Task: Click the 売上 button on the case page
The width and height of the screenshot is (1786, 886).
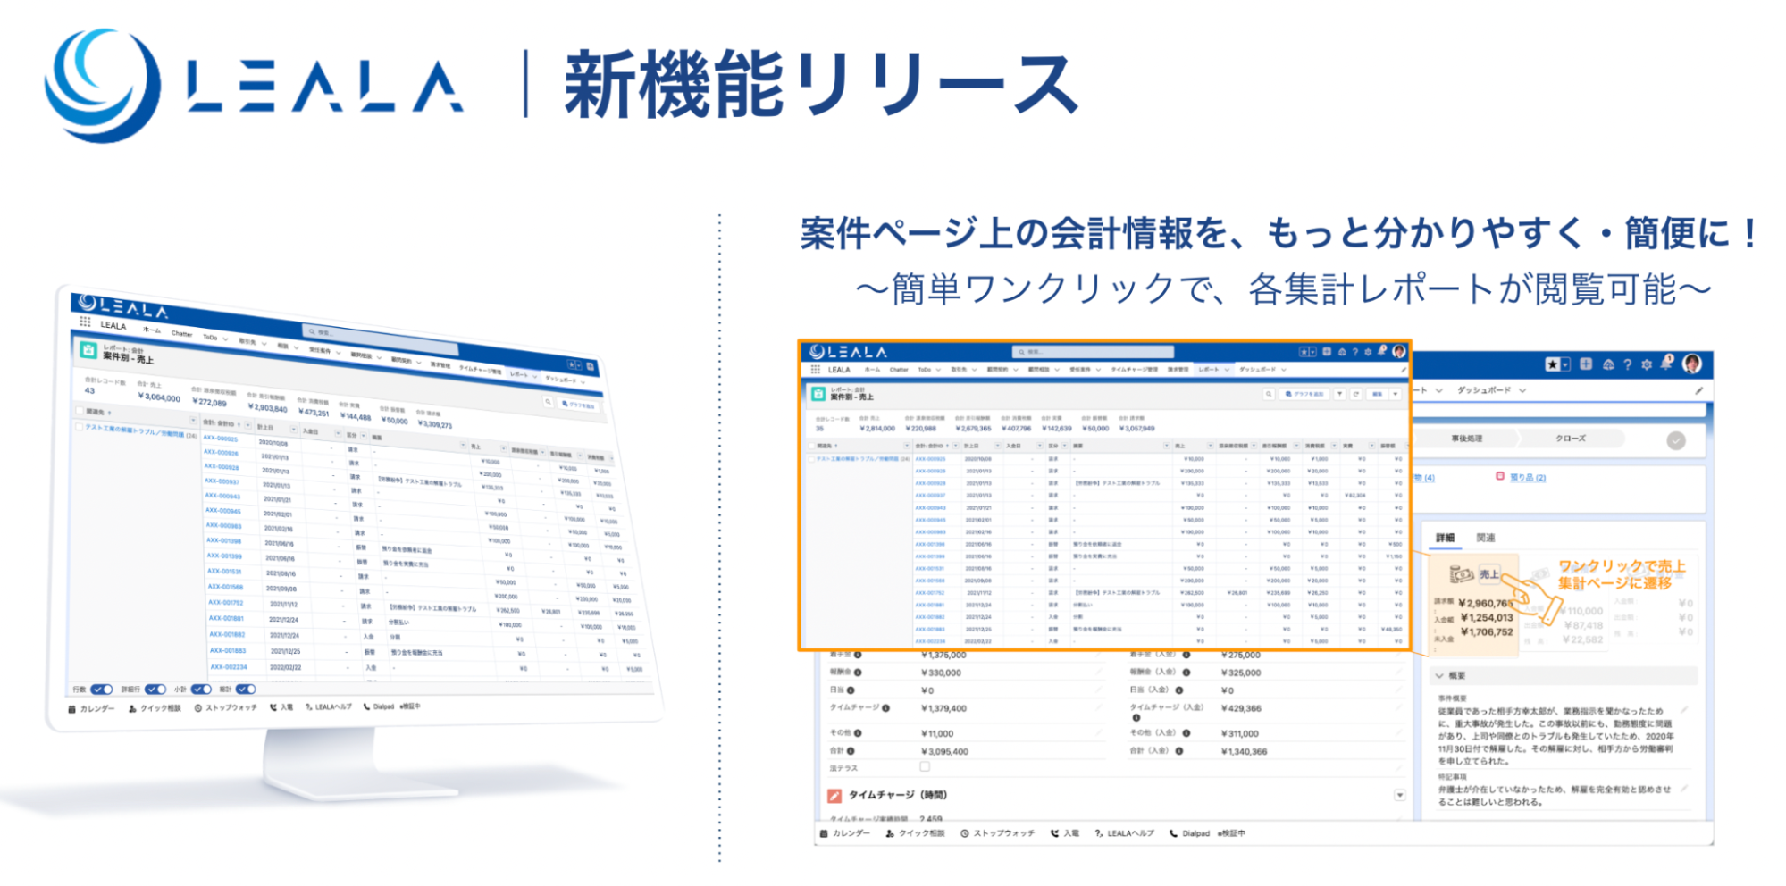Action: [x=1489, y=574]
